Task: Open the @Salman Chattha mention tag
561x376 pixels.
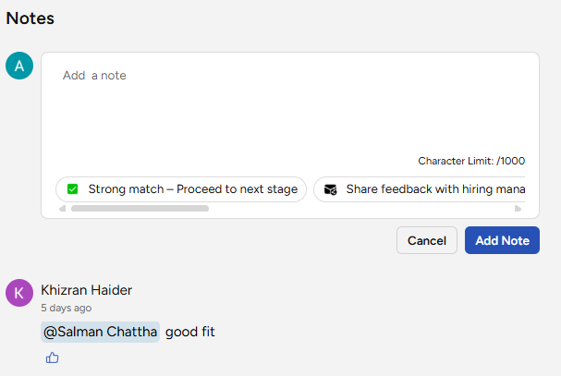Action: pos(101,332)
